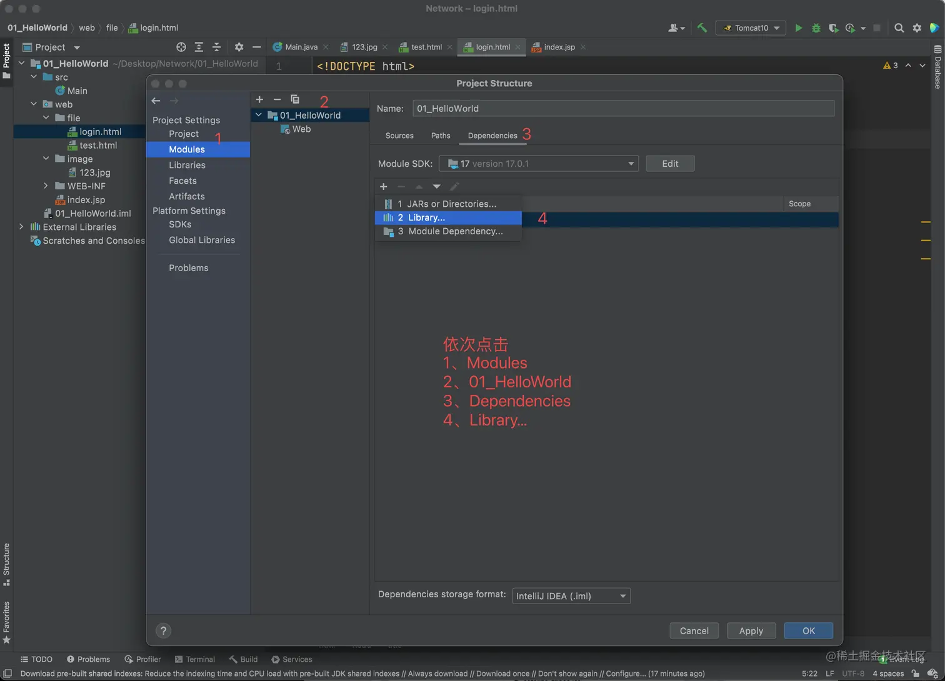Switch to the Sources tab
Screen dimensions: 945x681
pos(399,136)
